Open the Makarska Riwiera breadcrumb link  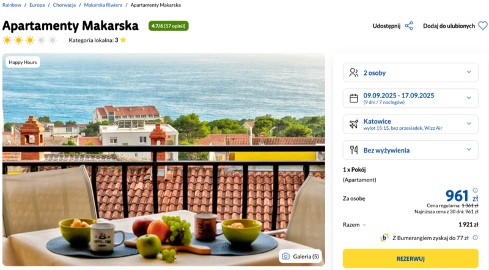click(103, 5)
